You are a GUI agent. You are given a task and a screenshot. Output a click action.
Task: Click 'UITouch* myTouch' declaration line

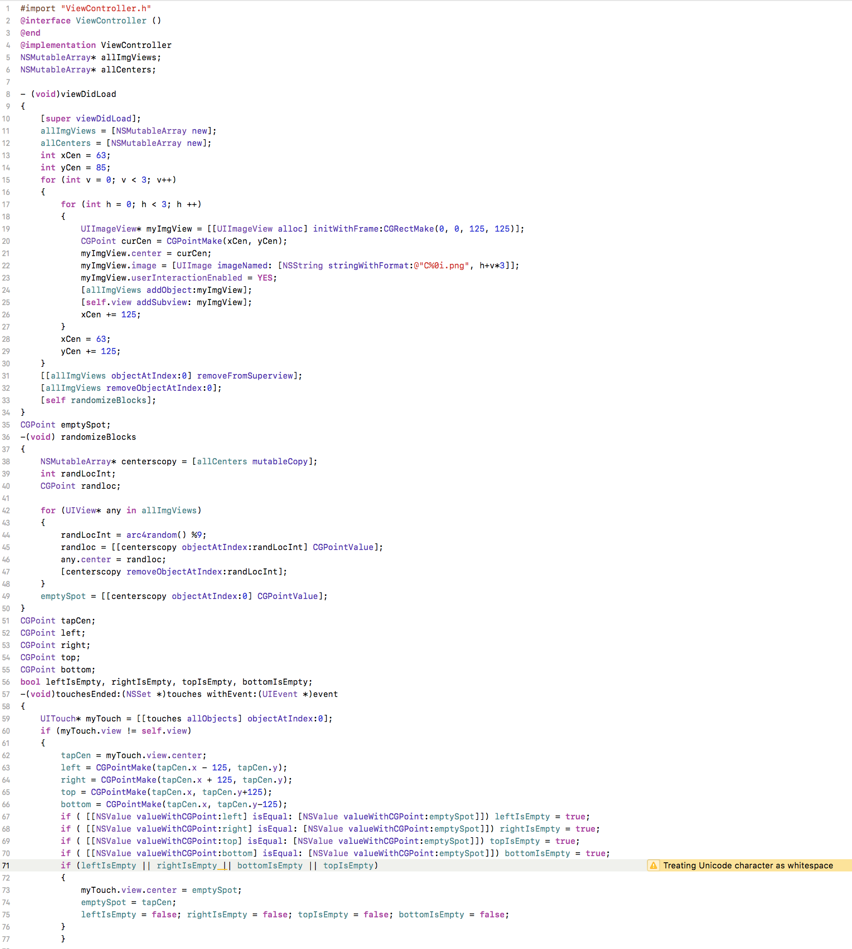tap(187, 718)
